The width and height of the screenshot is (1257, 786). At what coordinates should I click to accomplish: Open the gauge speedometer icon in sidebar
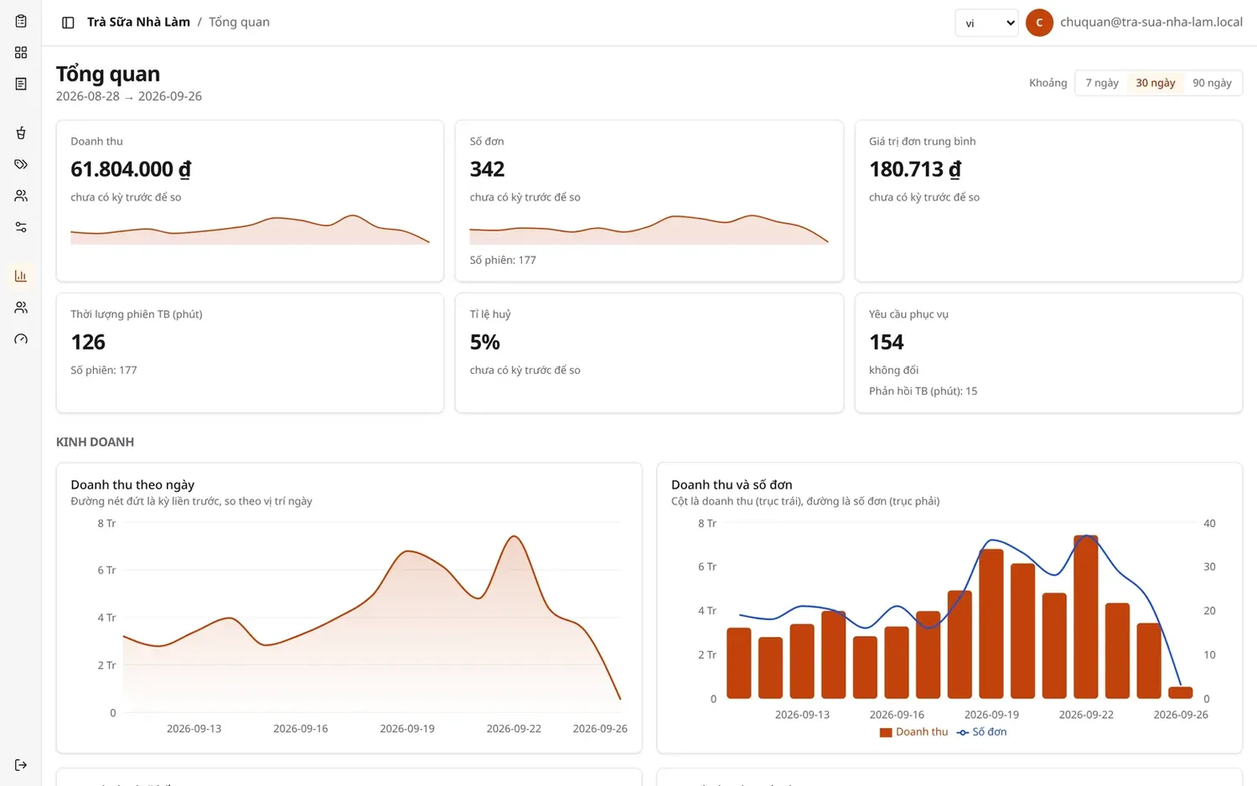coord(21,339)
